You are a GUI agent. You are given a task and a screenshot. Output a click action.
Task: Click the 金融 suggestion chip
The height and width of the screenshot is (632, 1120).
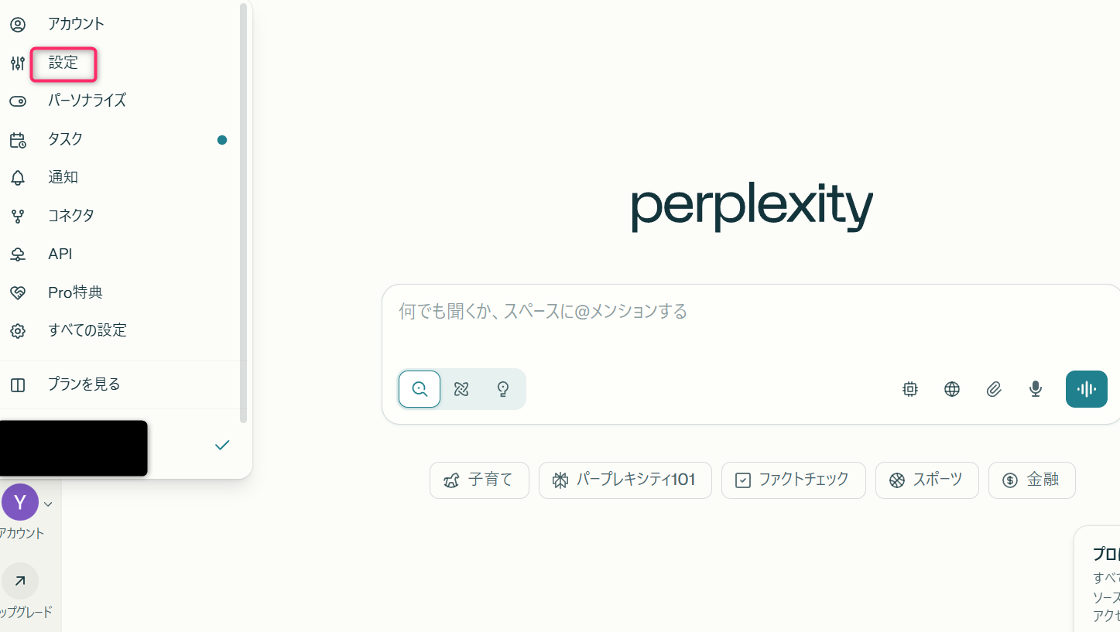click(x=1032, y=480)
